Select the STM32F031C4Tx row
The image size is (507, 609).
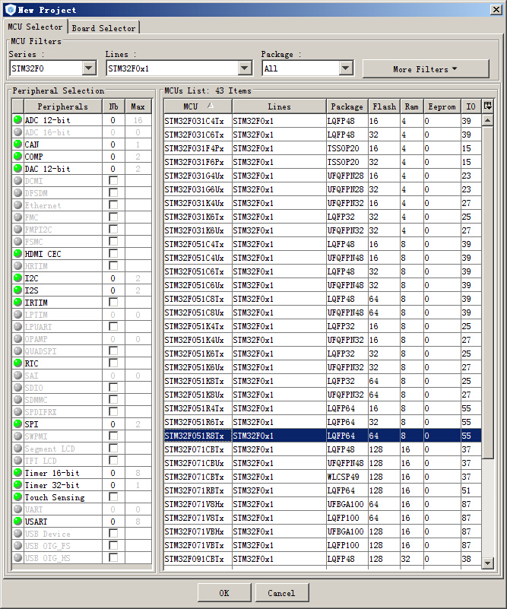pos(322,121)
